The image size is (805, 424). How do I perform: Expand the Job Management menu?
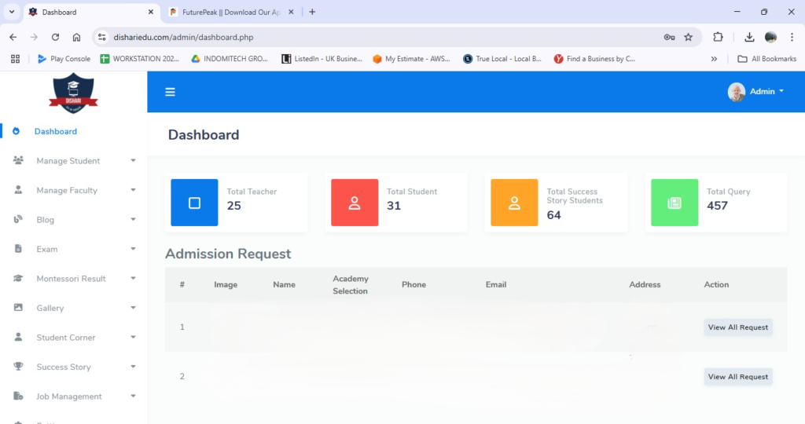[75, 397]
